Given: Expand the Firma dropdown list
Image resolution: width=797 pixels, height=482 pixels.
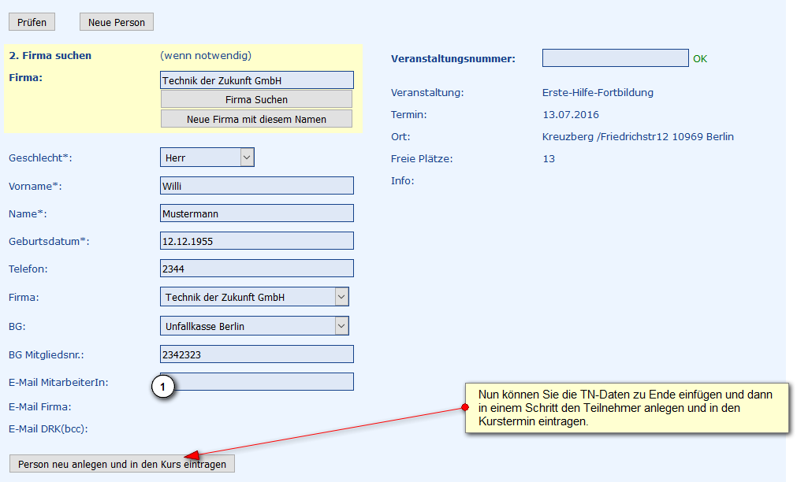Looking at the screenshot, I should coord(254,297).
